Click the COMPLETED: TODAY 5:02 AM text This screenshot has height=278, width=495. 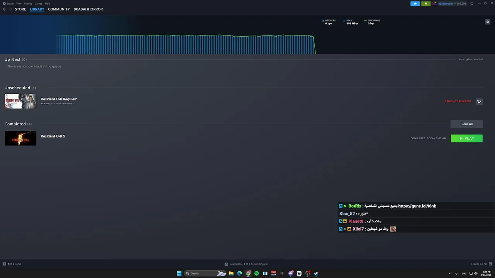(428, 138)
